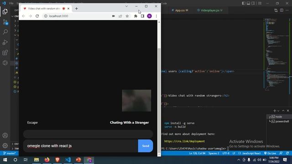This screenshot has height=164, width=292.
Task: Click message input with omegle clone text
Action: pos(81,146)
